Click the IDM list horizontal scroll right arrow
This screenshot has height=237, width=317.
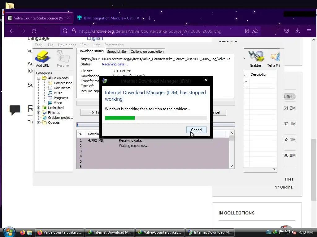[274, 169]
